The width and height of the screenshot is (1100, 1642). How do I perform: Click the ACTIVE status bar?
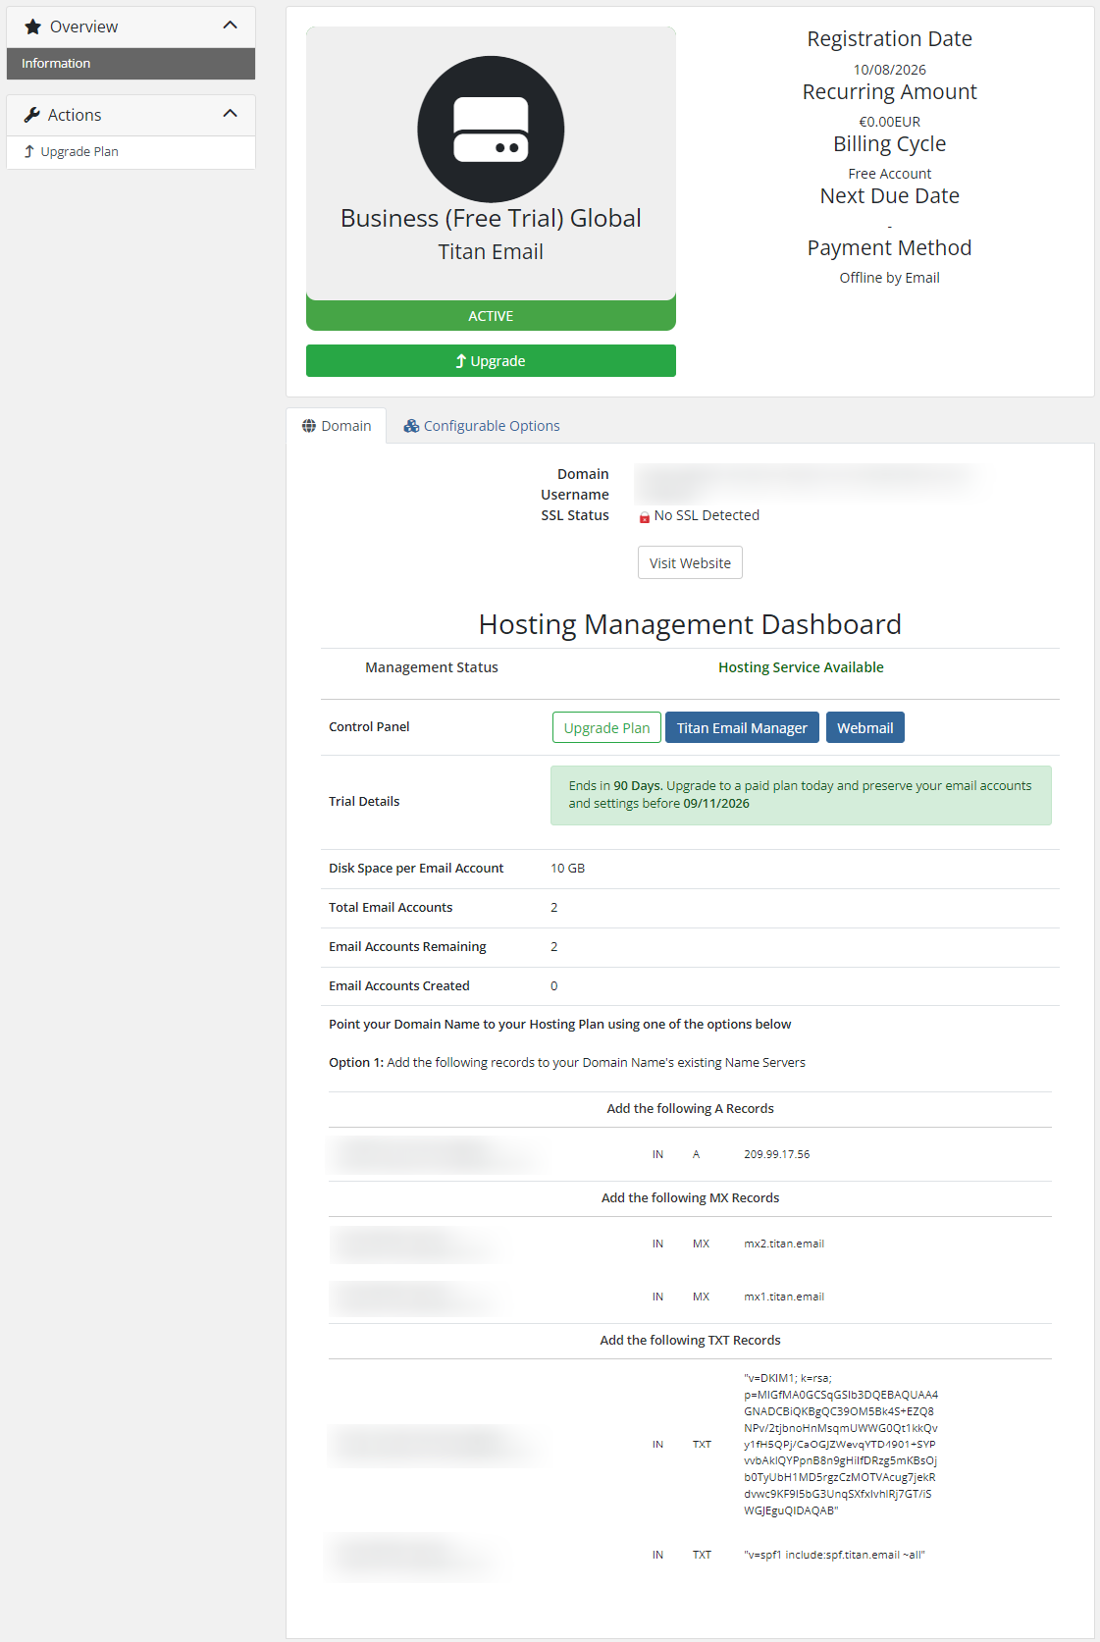[491, 316]
